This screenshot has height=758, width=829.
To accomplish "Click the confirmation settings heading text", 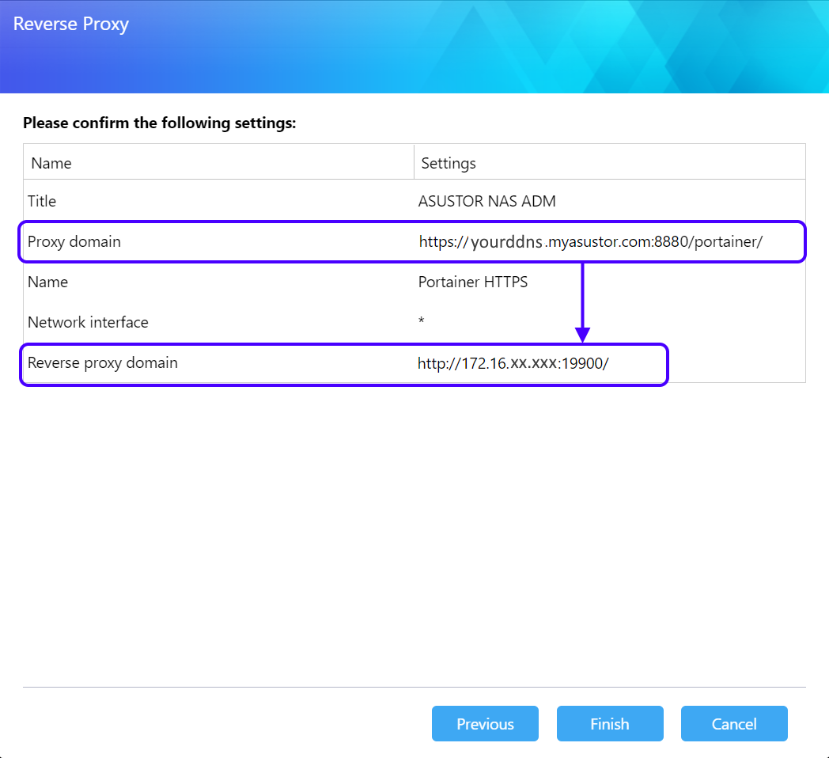I will [x=160, y=123].
